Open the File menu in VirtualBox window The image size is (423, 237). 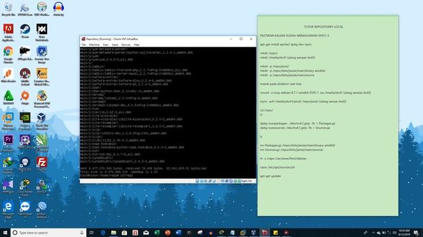[84, 45]
